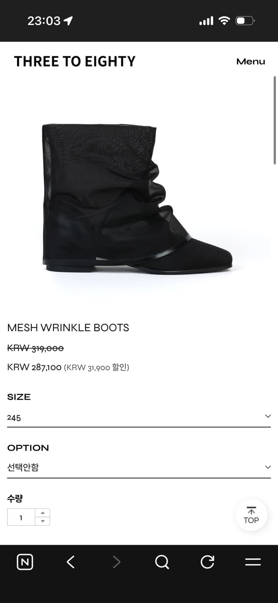
Task: Click the chevron on the OPTION selector
Action: click(x=268, y=467)
